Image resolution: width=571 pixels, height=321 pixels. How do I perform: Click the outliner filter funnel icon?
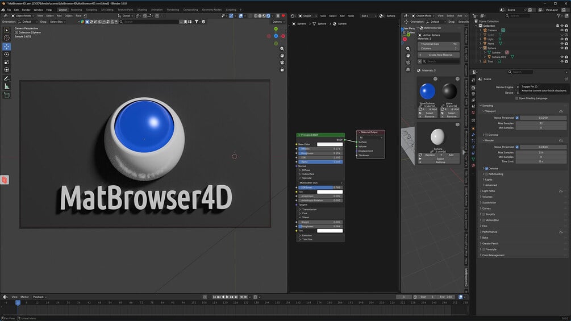tap(559, 16)
